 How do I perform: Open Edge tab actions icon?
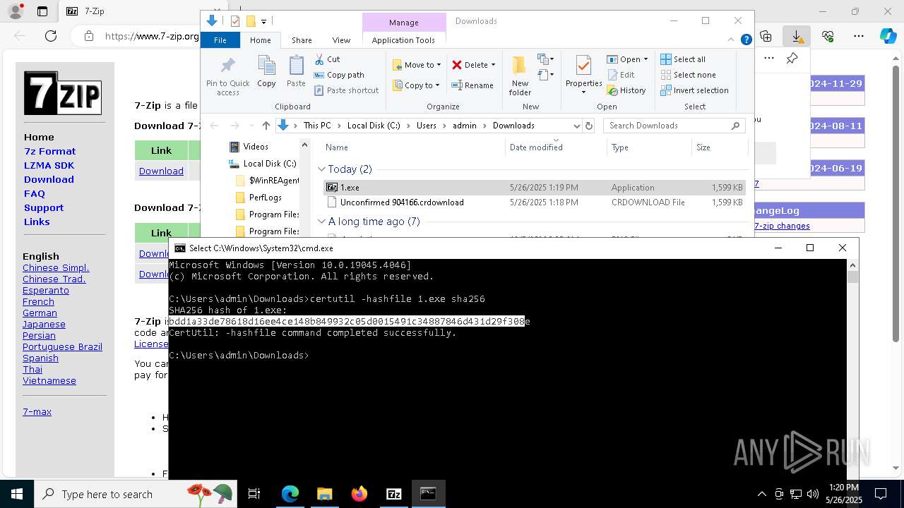(42, 11)
